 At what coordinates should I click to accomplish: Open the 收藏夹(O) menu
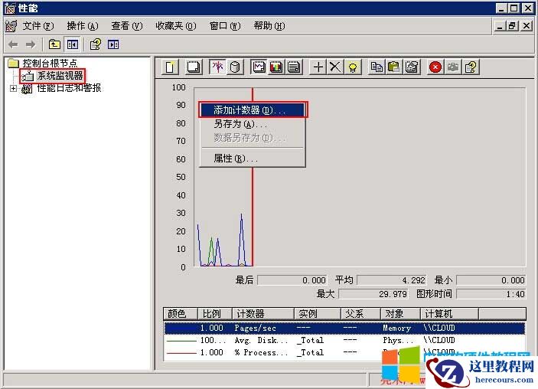click(176, 26)
